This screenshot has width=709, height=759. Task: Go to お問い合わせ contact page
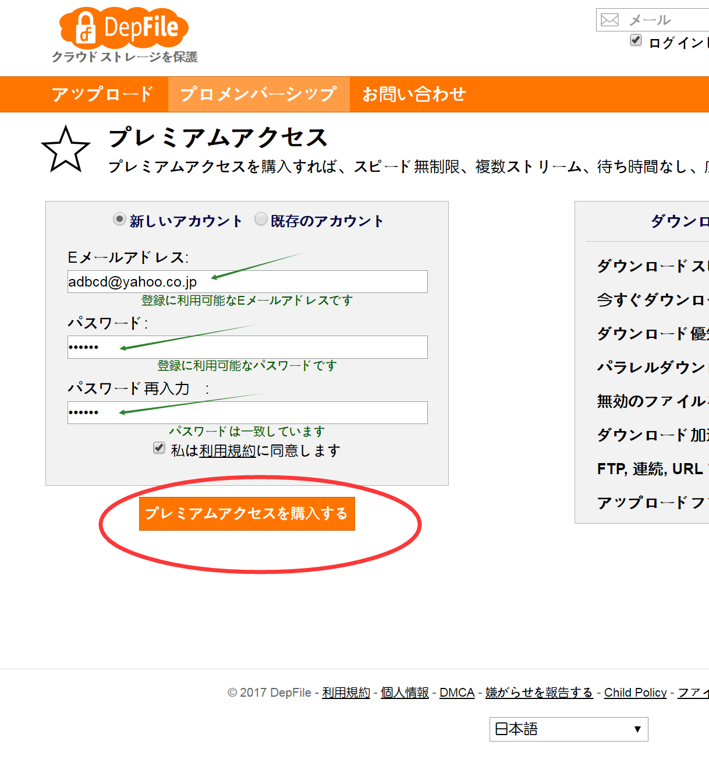414,94
